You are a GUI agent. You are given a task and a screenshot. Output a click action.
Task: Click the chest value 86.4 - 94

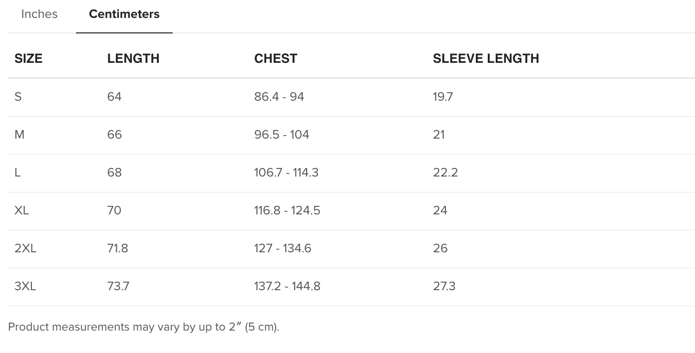tap(279, 97)
